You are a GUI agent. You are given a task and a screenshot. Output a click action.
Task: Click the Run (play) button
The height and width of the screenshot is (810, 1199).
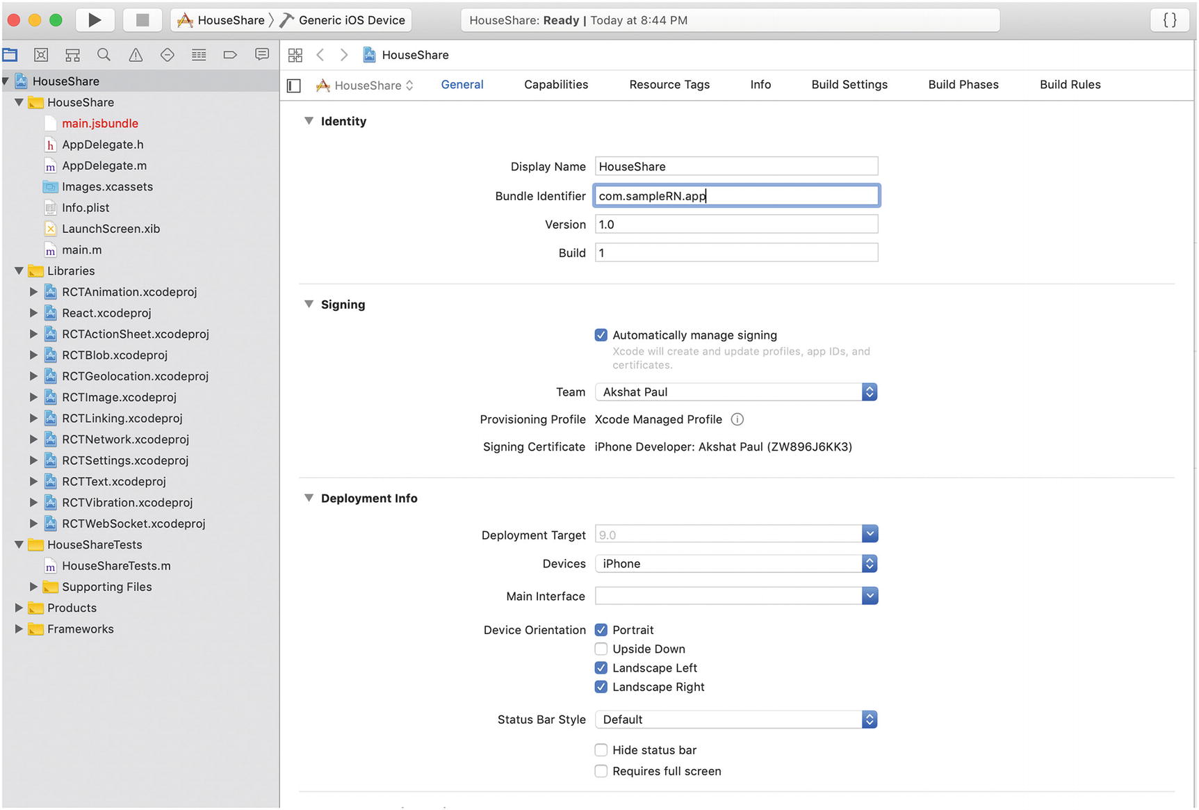pyautogui.click(x=95, y=20)
